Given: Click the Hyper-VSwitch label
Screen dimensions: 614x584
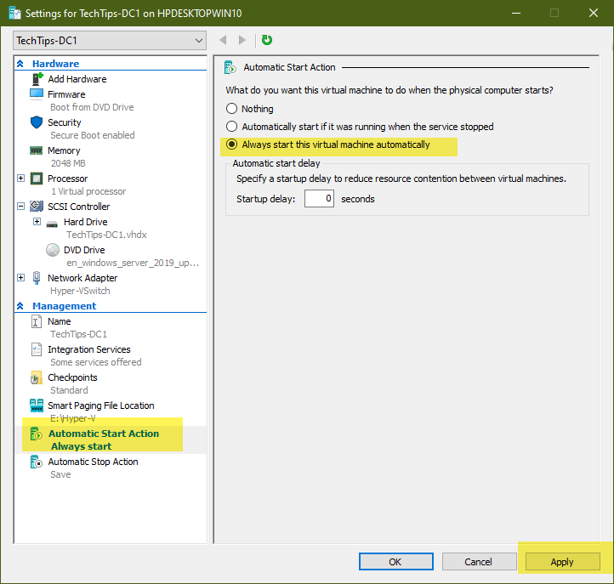Looking at the screenshot, I should [80, 291].
